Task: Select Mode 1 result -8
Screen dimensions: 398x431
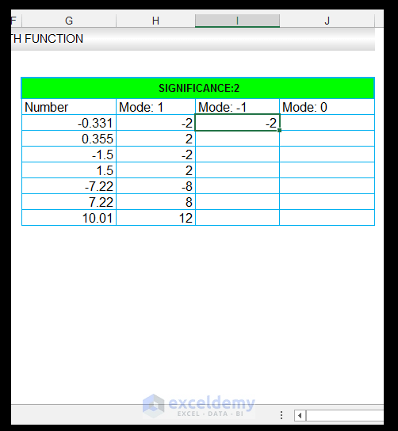Action: click(x=155, y=186)
